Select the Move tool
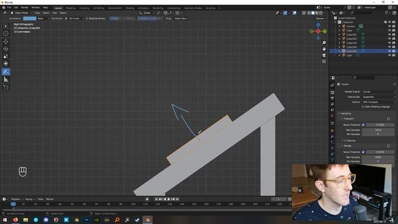398x224 pixels. pos(6,42)
